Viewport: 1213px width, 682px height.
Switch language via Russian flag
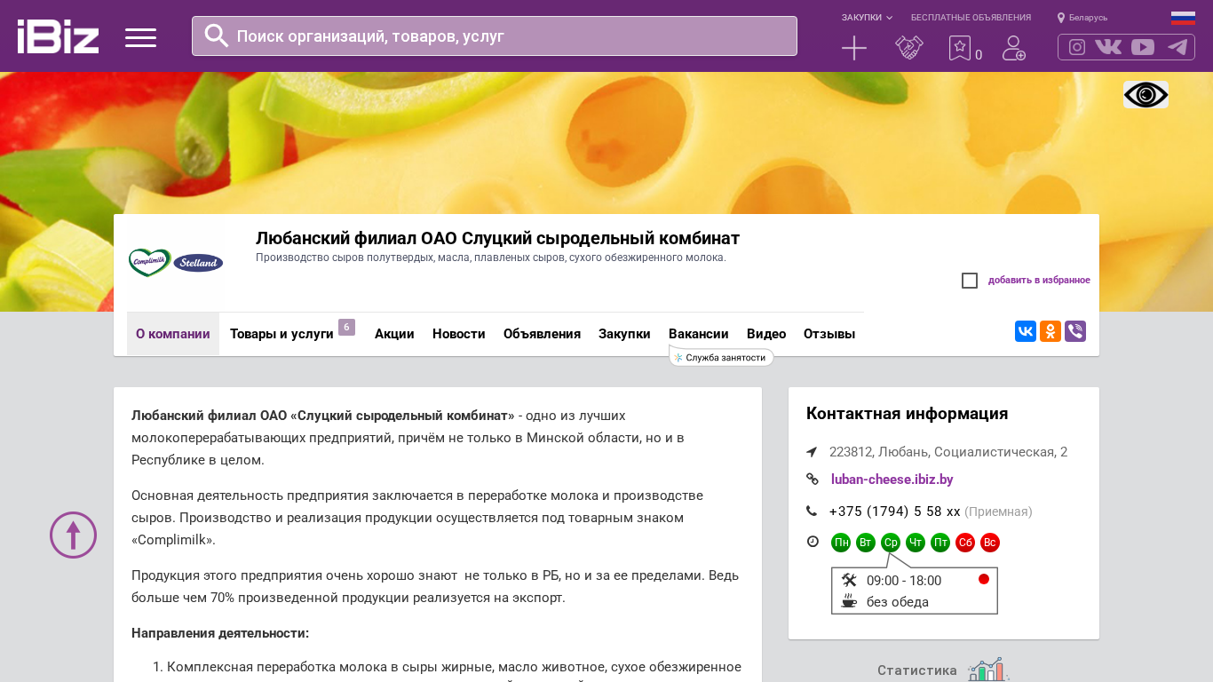(1183, 18)
